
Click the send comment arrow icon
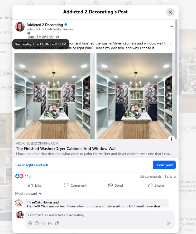coord(169,223)
